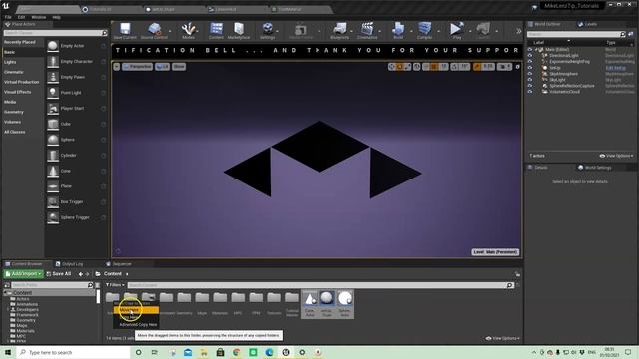The width and height of the screenshot is (639, 359).
Task: Open the Lit view mode dropdown
Action: [x=162, y=67]
